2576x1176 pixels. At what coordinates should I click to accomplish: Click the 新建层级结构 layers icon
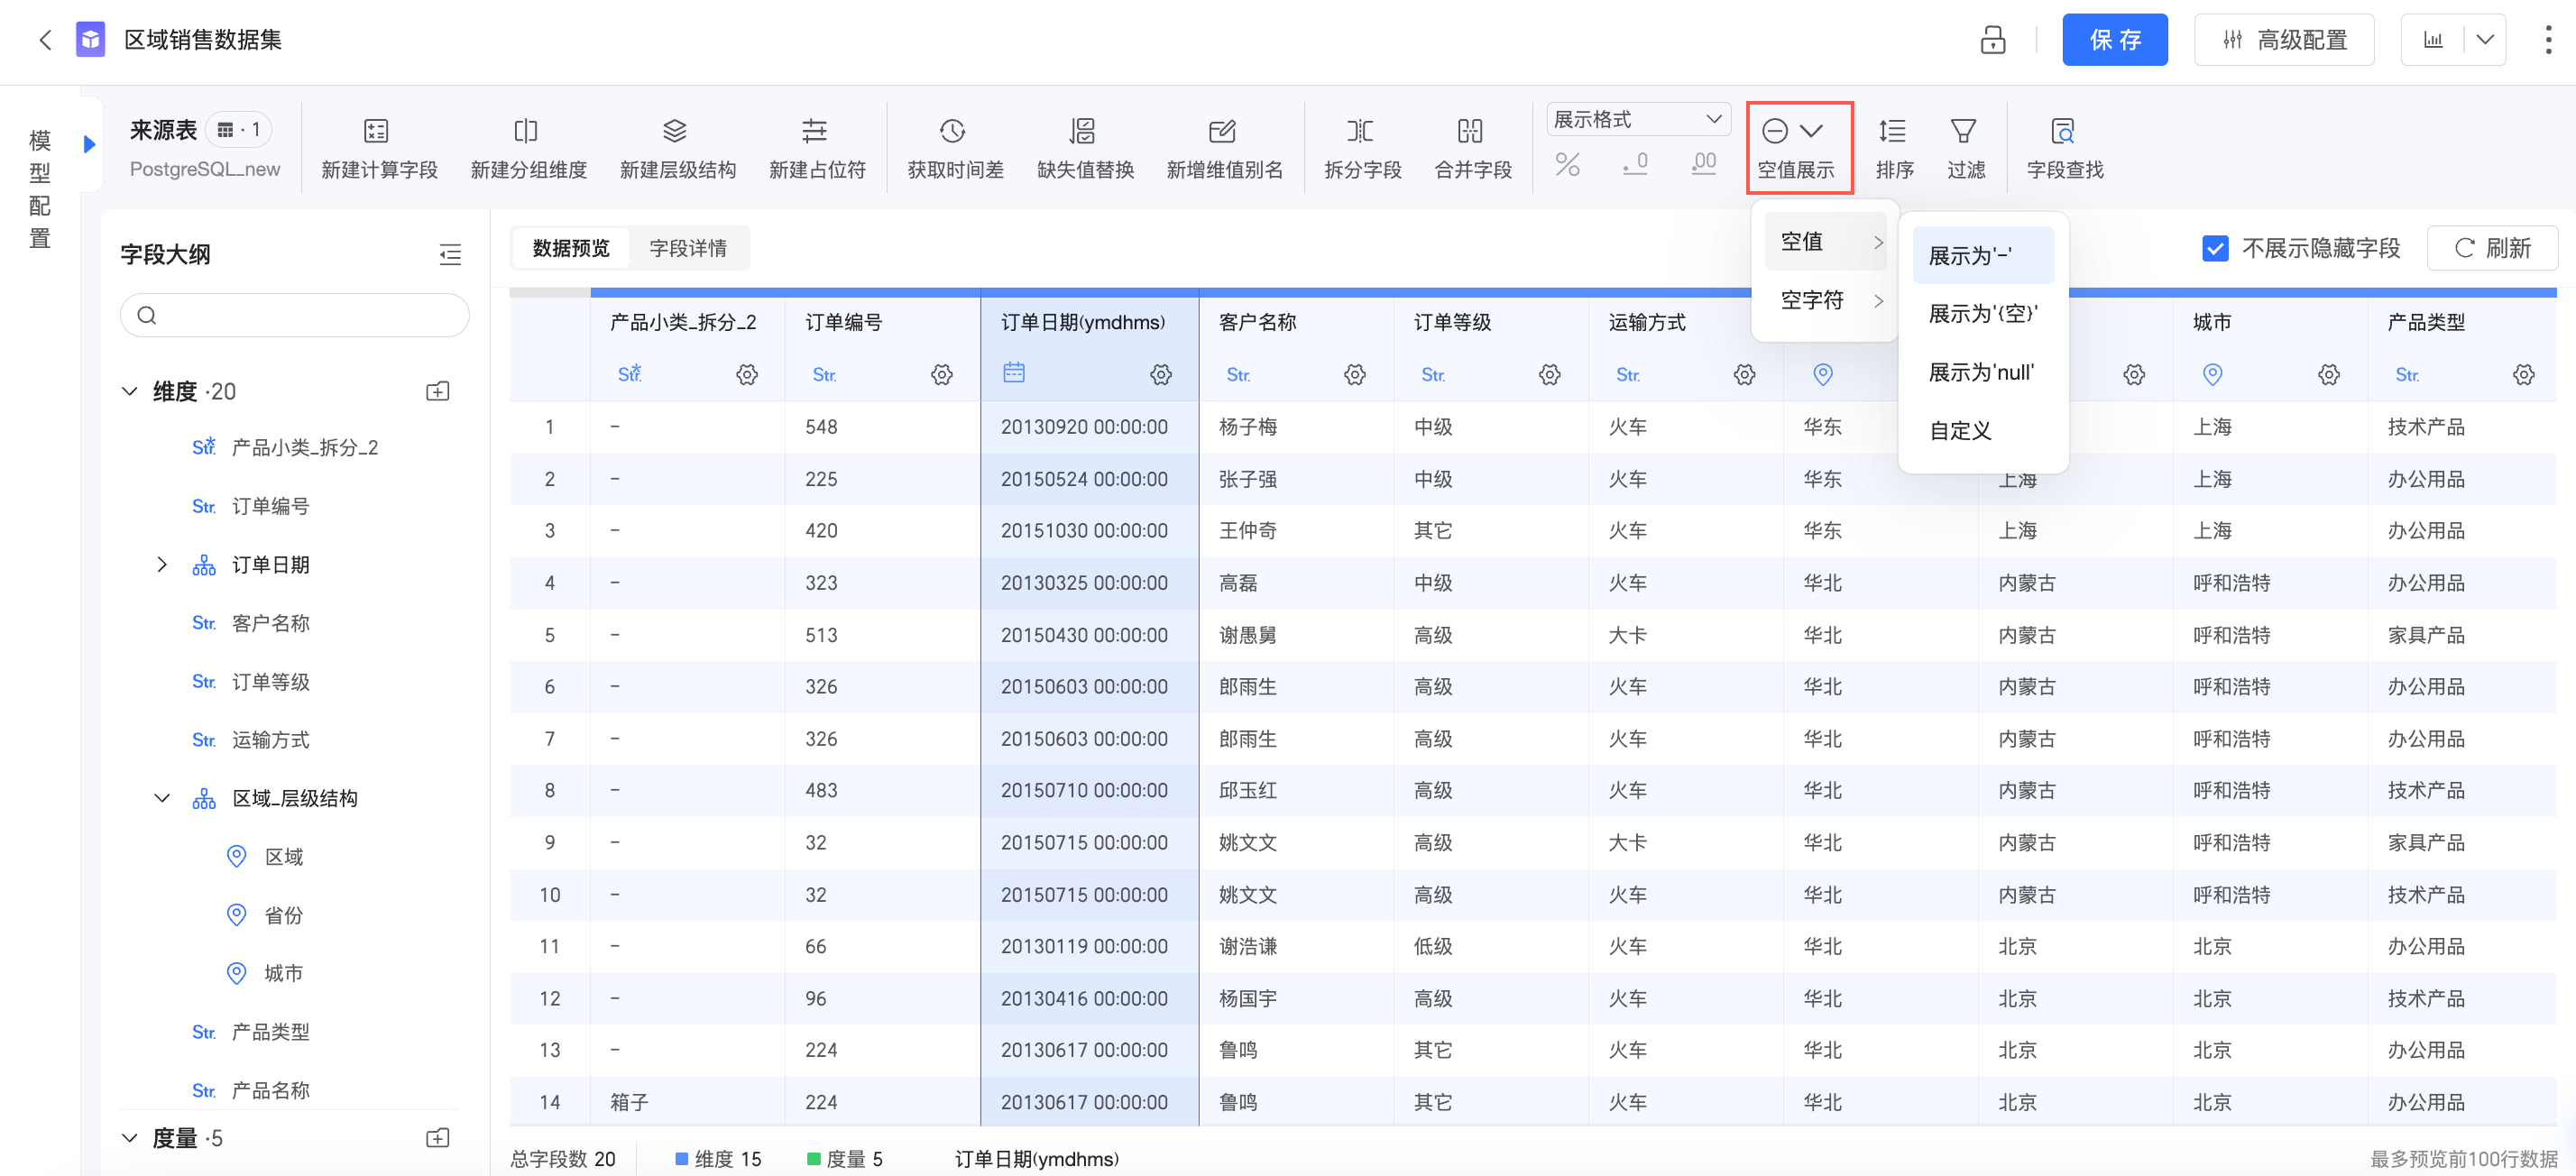click(x=675, y=131)
